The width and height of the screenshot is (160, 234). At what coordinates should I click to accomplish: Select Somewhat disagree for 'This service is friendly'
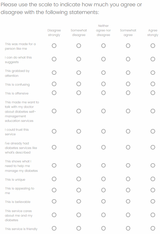(x=79, y=228)
